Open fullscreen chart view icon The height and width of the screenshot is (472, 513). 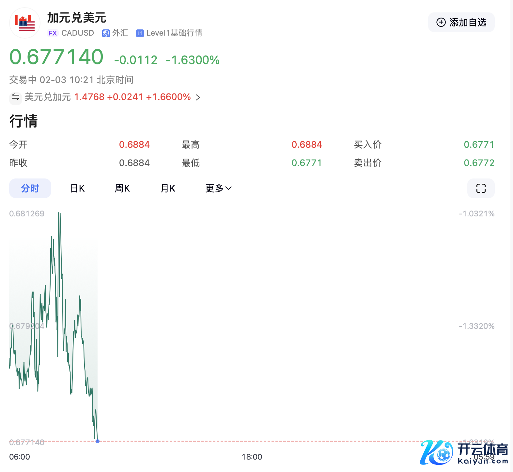[x=481, y=188]
